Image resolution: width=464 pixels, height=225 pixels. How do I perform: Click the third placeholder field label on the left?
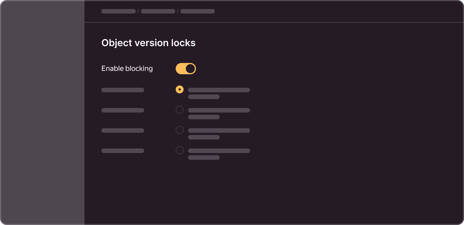point(123,130)
